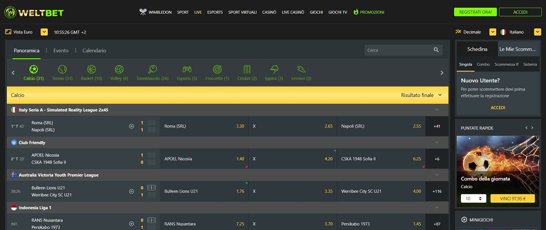Bet on draw X at 4.20
The height and width of the screenshot is (230, 546).
coord(293,159)
